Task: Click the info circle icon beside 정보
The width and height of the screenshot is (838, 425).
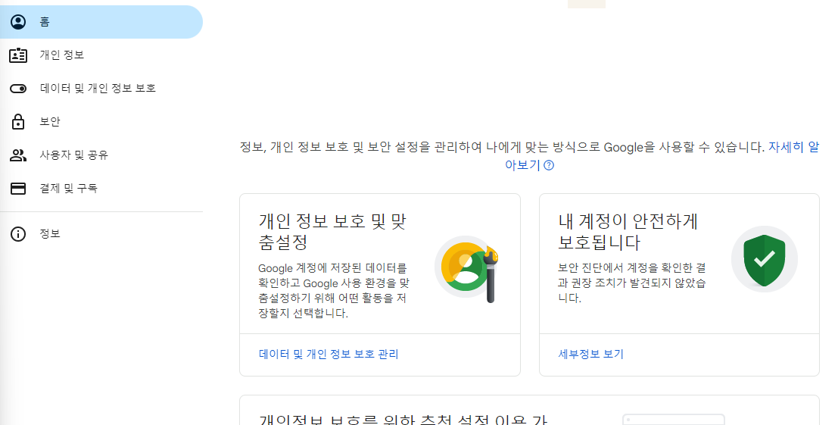Action: (18, 234)
